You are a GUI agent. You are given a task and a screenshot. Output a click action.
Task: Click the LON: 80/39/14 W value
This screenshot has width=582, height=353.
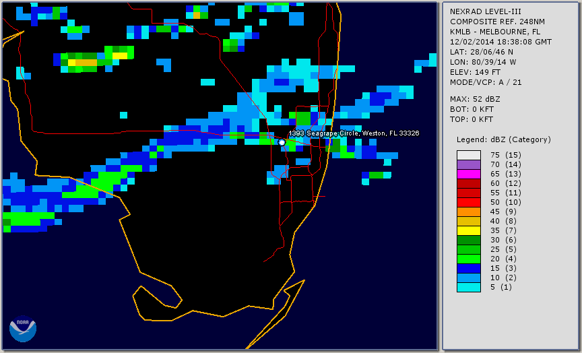pos(483,62)
